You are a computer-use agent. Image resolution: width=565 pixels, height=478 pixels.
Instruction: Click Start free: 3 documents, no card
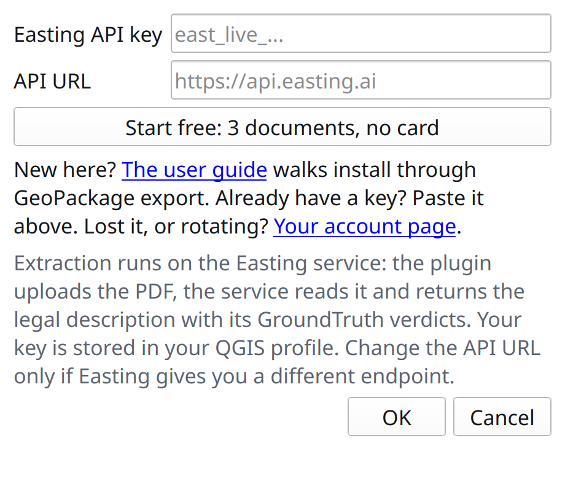(282, 127)
